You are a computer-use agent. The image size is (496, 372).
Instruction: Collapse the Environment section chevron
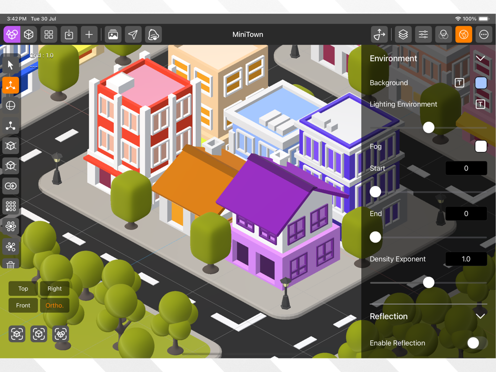coord(480,58)
